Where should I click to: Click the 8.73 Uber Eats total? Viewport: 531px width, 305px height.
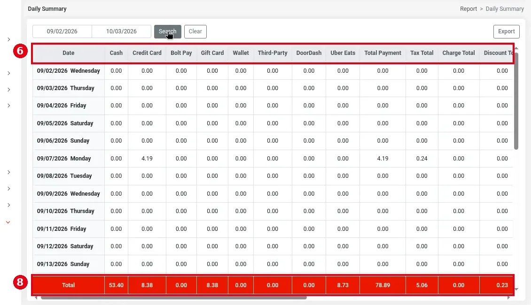pyautogui.click(x=343, y=285)
